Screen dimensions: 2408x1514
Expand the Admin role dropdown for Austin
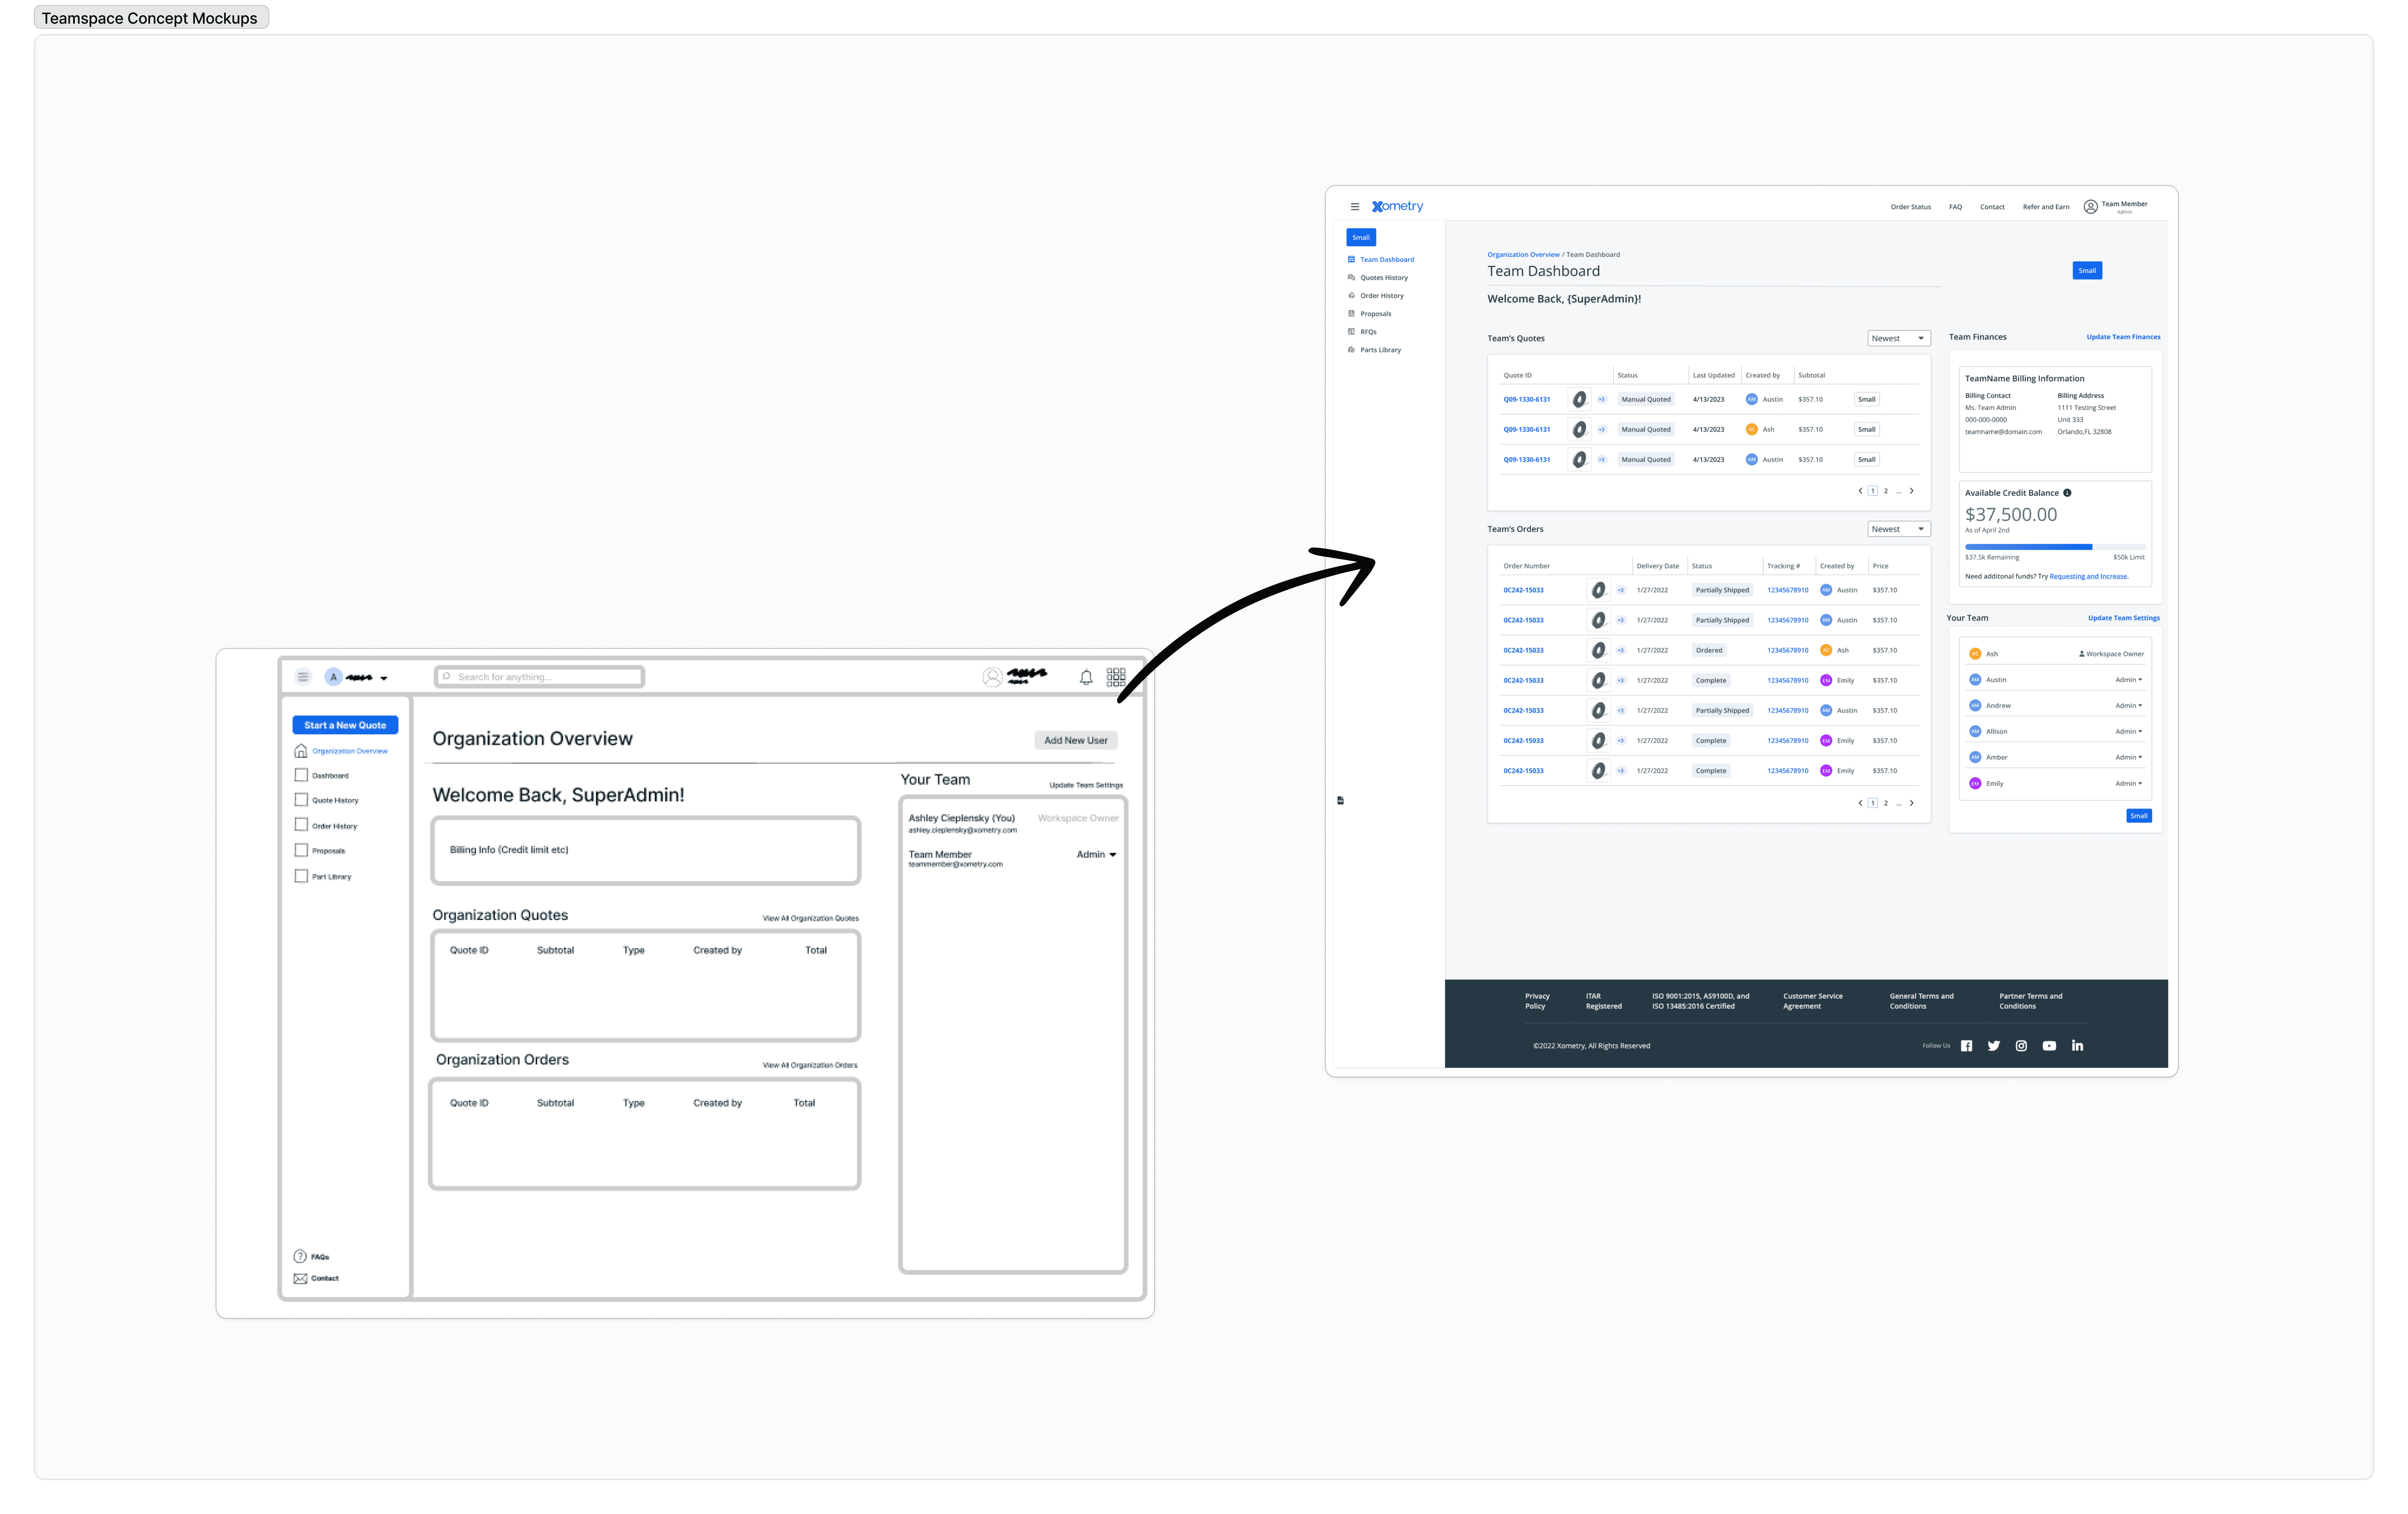pos(2128,680)
